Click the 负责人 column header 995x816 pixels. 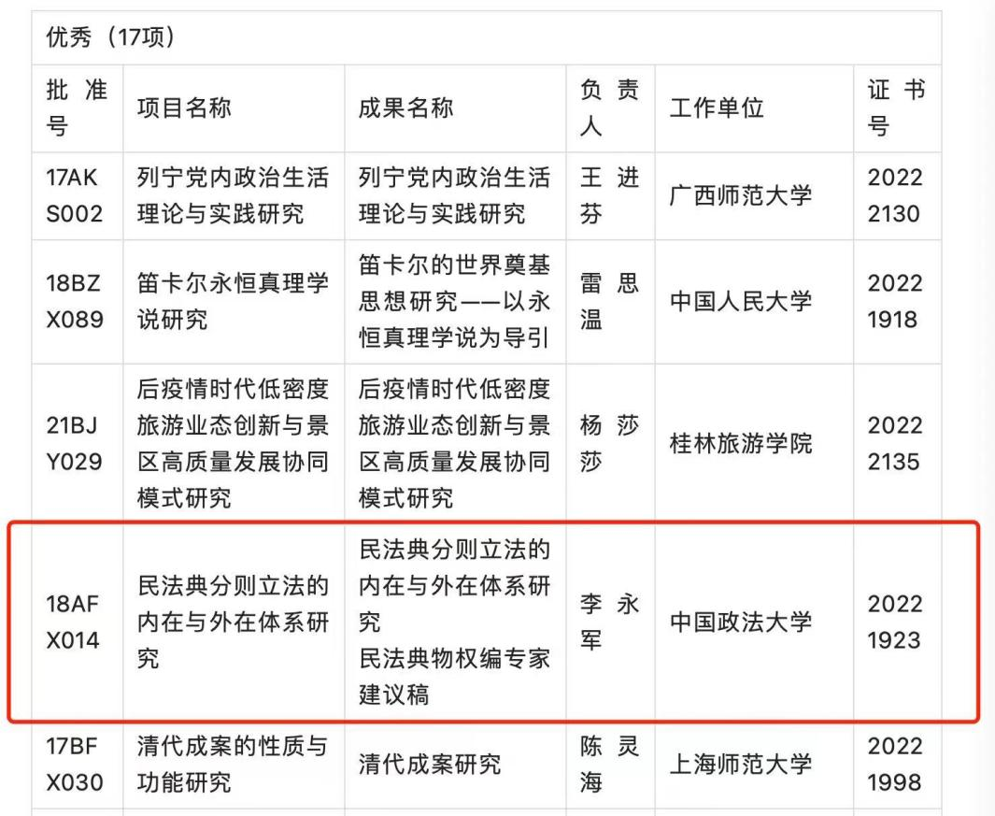click(609, 107)
